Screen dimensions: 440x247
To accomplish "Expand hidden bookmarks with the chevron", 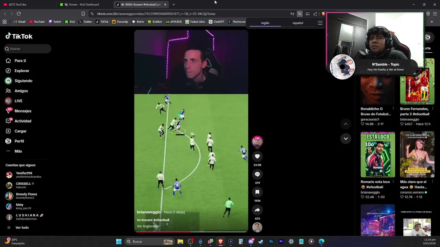I will [x=431, y=22].
